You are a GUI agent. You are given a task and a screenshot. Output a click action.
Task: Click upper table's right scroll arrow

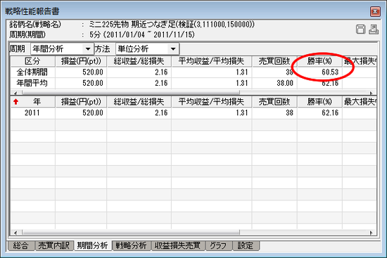pos(372,93)
